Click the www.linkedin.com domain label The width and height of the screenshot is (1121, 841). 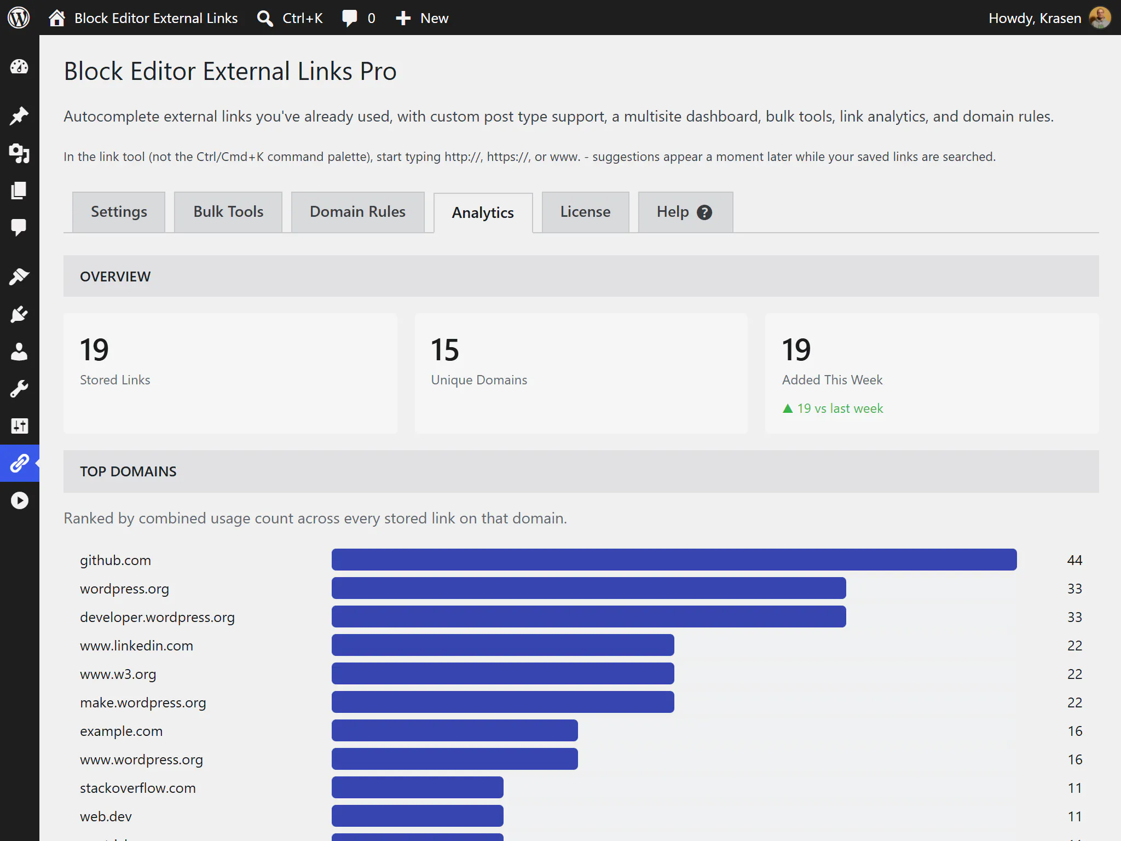click(x=136, y=646)
